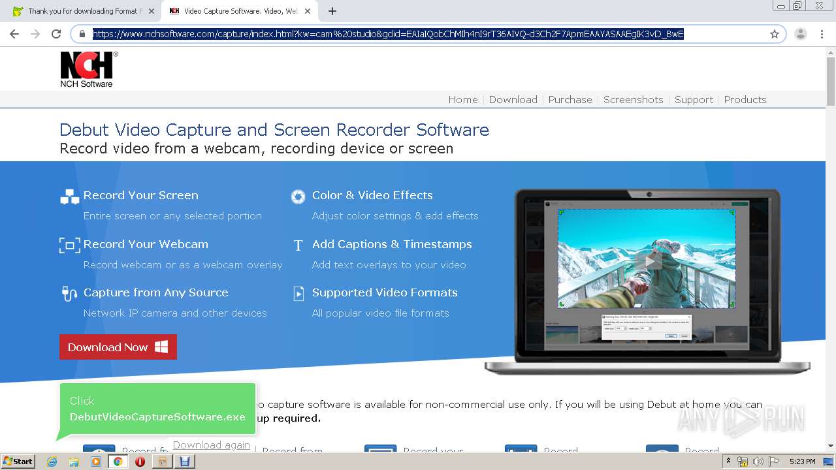Click the Action Center flag tray icon
Screen dimensions: 836x470
point(774,462)
